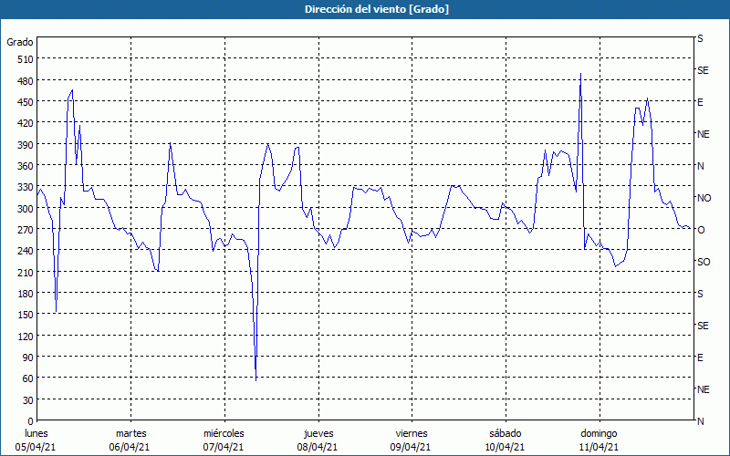Image resolution: width=730 pixels, height=456 pixels.
Task: Pick the 240 degree axis label
Action: (x=26, y=251)
